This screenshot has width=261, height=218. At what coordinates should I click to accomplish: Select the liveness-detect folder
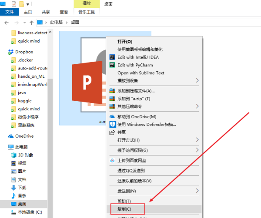click(x=29, y=33)
